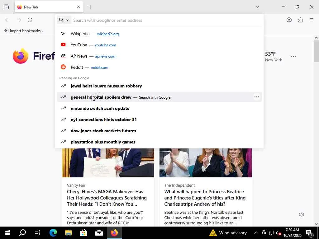The image size is (319, 239).
Task: Open the Firefox View tab list icon
Action: [x=6, y=7]
